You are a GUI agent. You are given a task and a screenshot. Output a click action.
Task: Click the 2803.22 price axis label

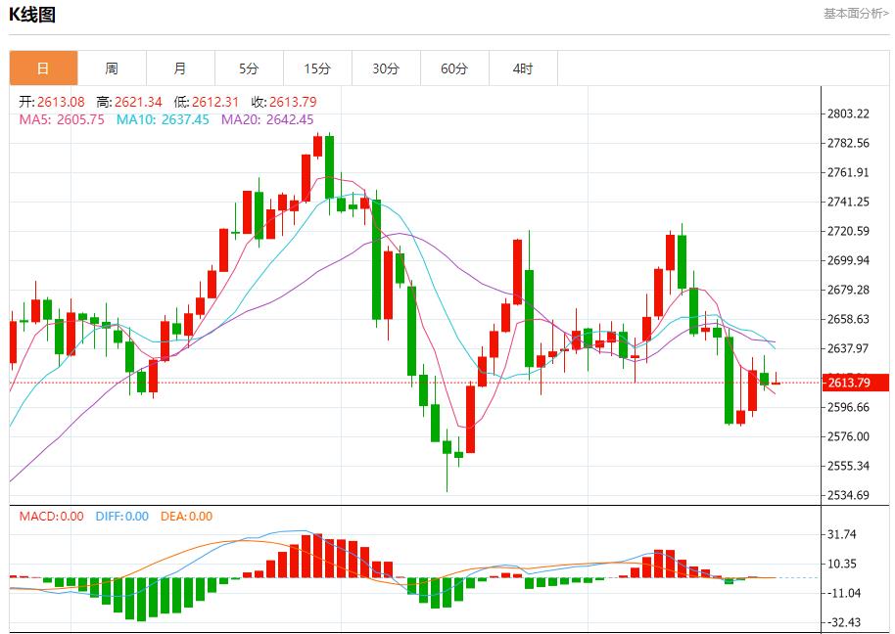pos(848,113)
